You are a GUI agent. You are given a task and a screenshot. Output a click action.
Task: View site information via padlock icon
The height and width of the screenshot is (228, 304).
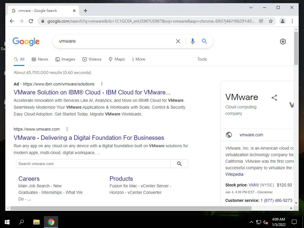[43, 21]
